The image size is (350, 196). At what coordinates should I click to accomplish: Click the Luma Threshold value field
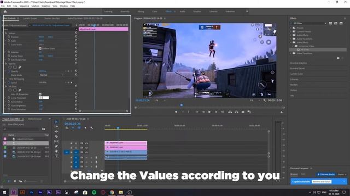[44, 98]
